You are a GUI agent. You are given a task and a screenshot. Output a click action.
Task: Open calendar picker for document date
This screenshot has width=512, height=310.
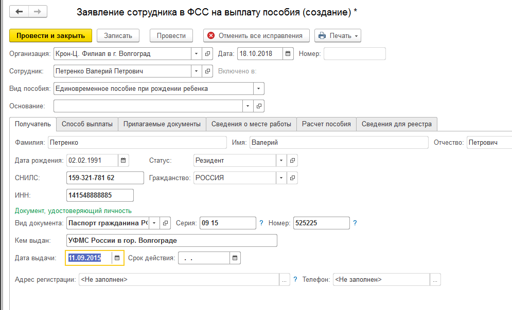pos(288,53)
